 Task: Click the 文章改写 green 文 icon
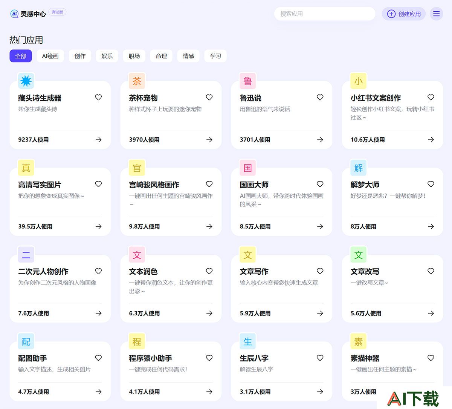coord(358,254)
